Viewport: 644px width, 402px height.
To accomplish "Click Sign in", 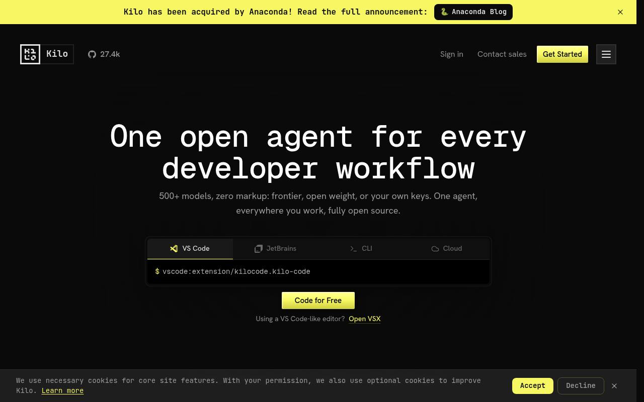I will [452, 54].
